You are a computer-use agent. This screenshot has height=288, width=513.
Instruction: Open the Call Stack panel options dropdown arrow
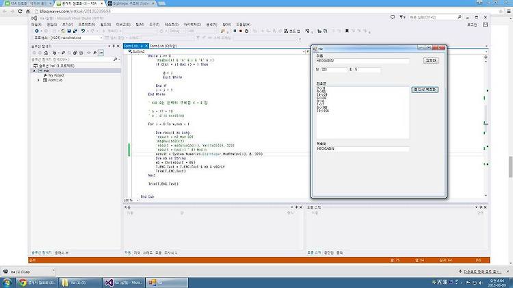pyautogui.click(x=476, y=207)
